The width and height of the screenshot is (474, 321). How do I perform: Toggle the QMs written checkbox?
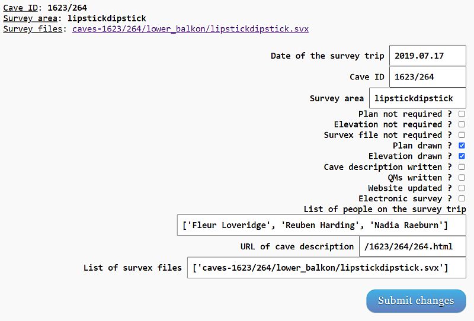(x=462, y=178)
